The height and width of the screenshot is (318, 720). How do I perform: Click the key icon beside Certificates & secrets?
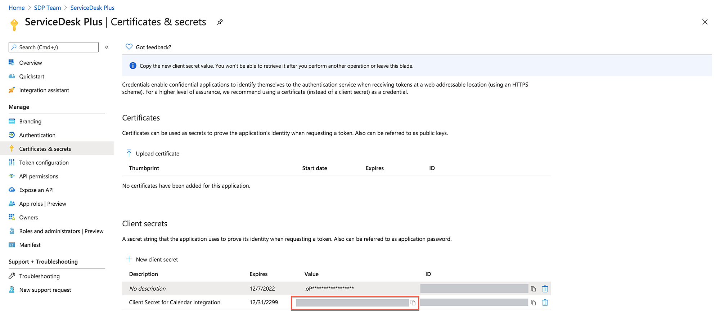[12, 148]
